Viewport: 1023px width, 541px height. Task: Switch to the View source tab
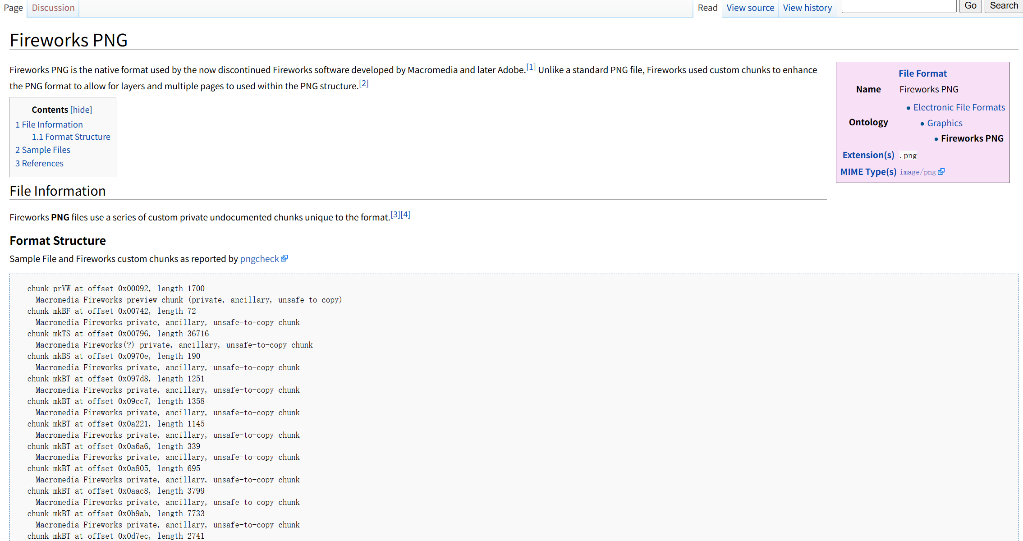pyautogui.click(x=750, y=8)
